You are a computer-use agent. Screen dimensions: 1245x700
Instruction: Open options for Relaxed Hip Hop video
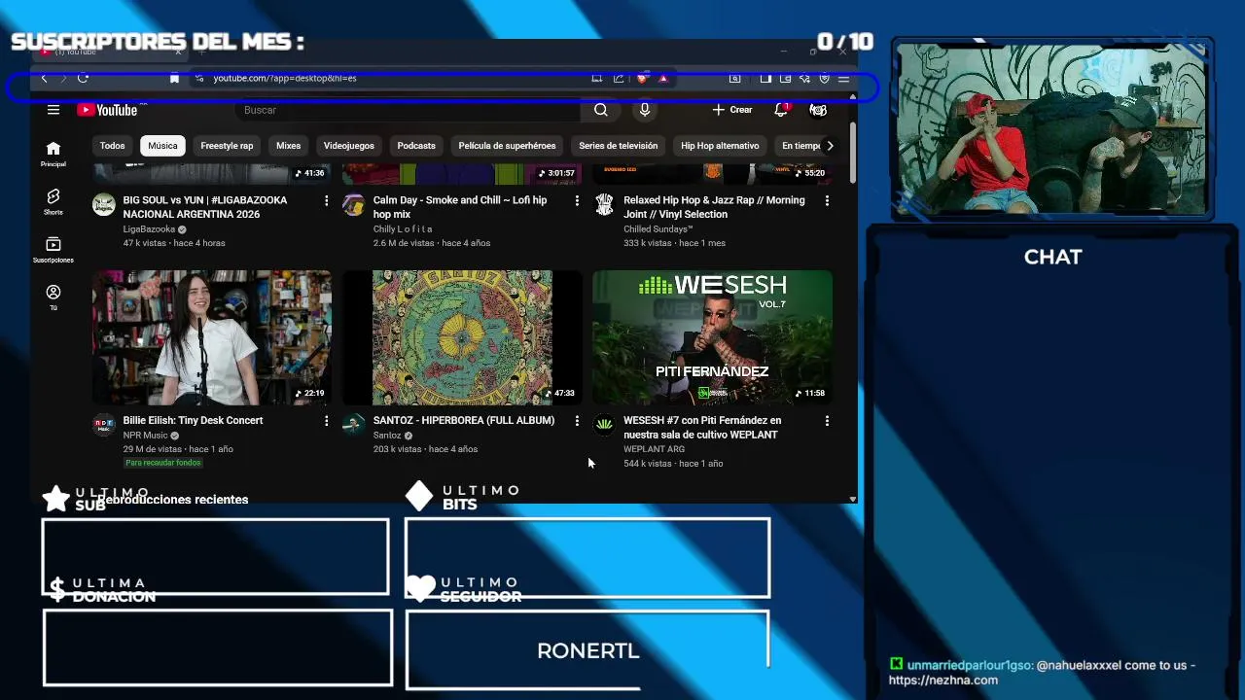(x=827, y=200)
